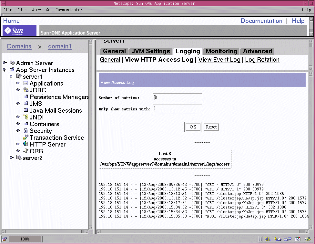Expand the Containers tree node

coord(18,124)
